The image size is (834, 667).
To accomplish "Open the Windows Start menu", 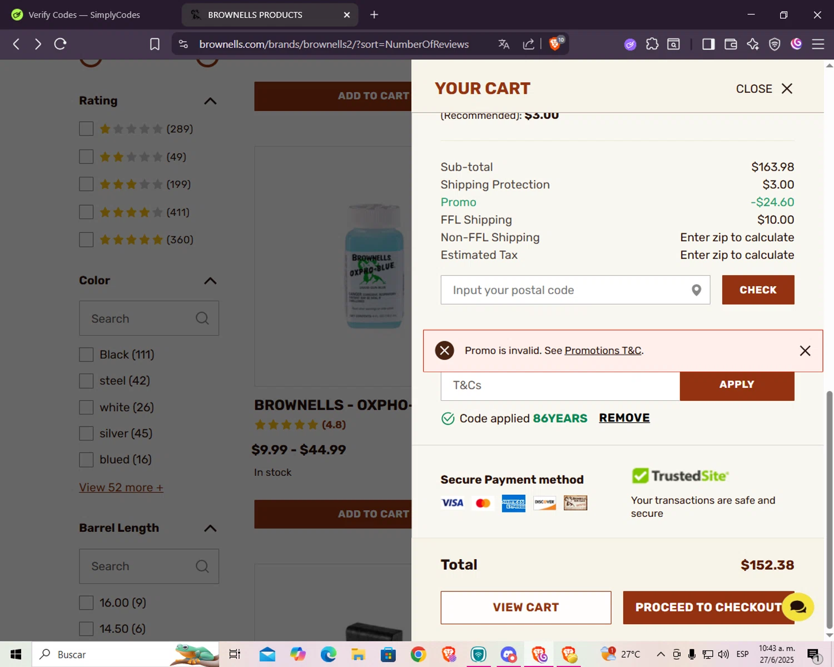I will (x=16, y=654).
